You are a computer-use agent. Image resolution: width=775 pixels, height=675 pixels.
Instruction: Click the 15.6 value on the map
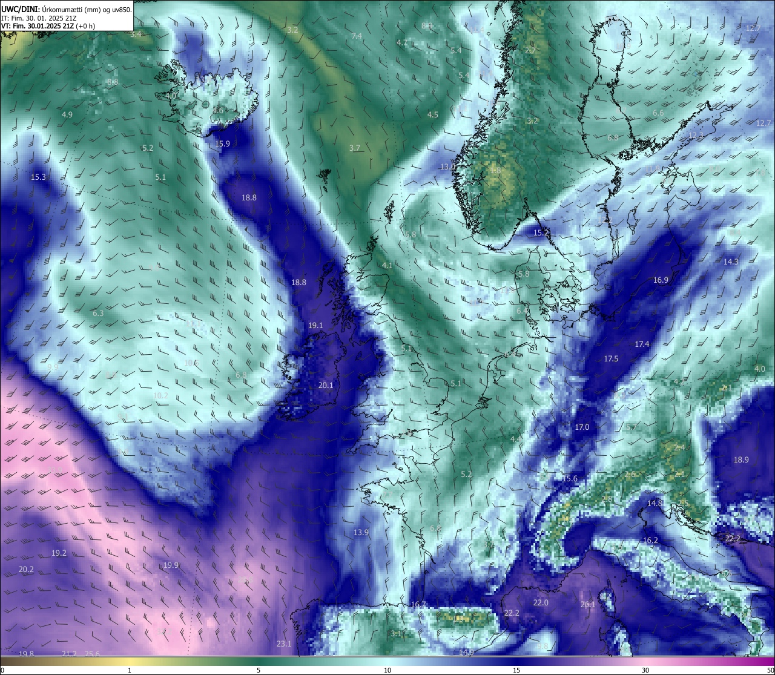(x=570, y=478)
